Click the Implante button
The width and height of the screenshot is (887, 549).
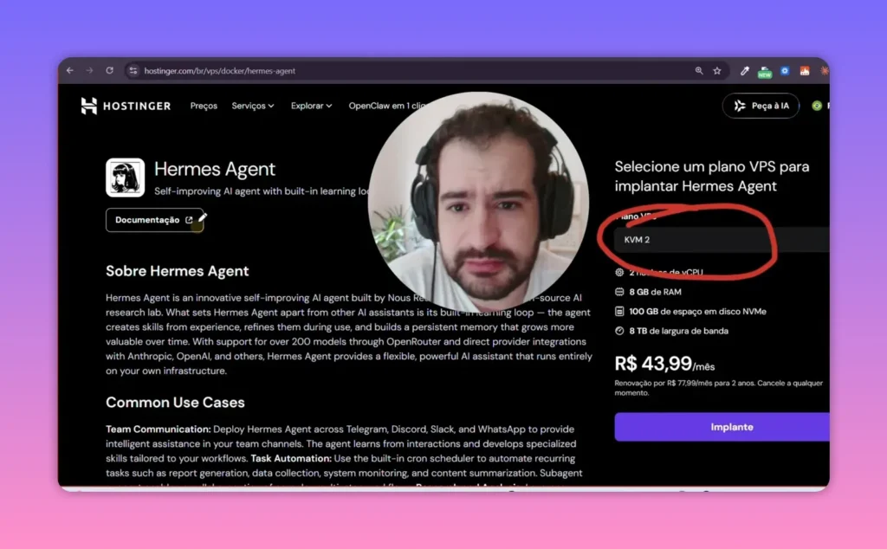coord(722,427)
